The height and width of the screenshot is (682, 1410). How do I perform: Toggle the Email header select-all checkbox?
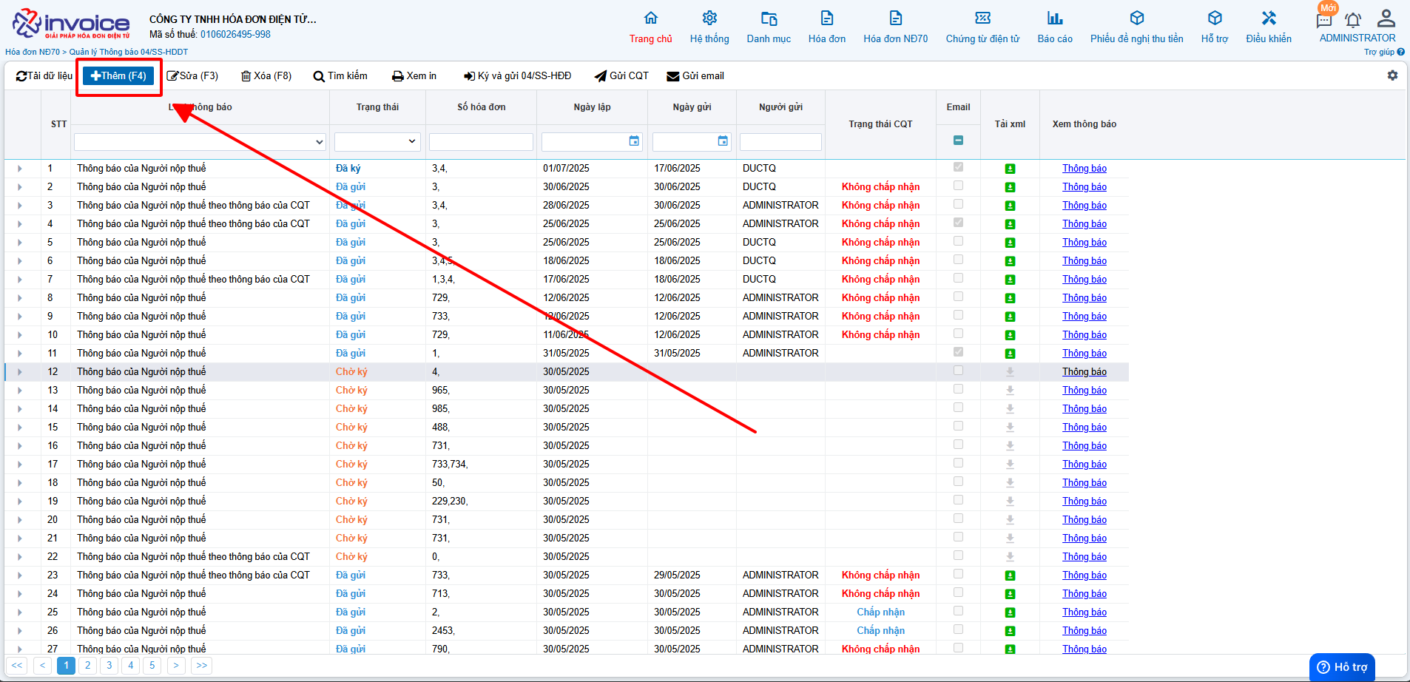(958, 140)
